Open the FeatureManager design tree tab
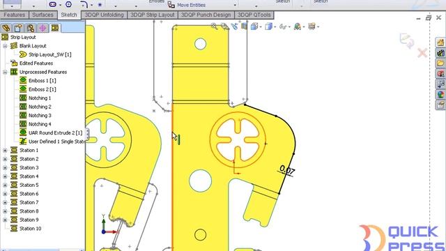446x251 pixels. (6, 28)
